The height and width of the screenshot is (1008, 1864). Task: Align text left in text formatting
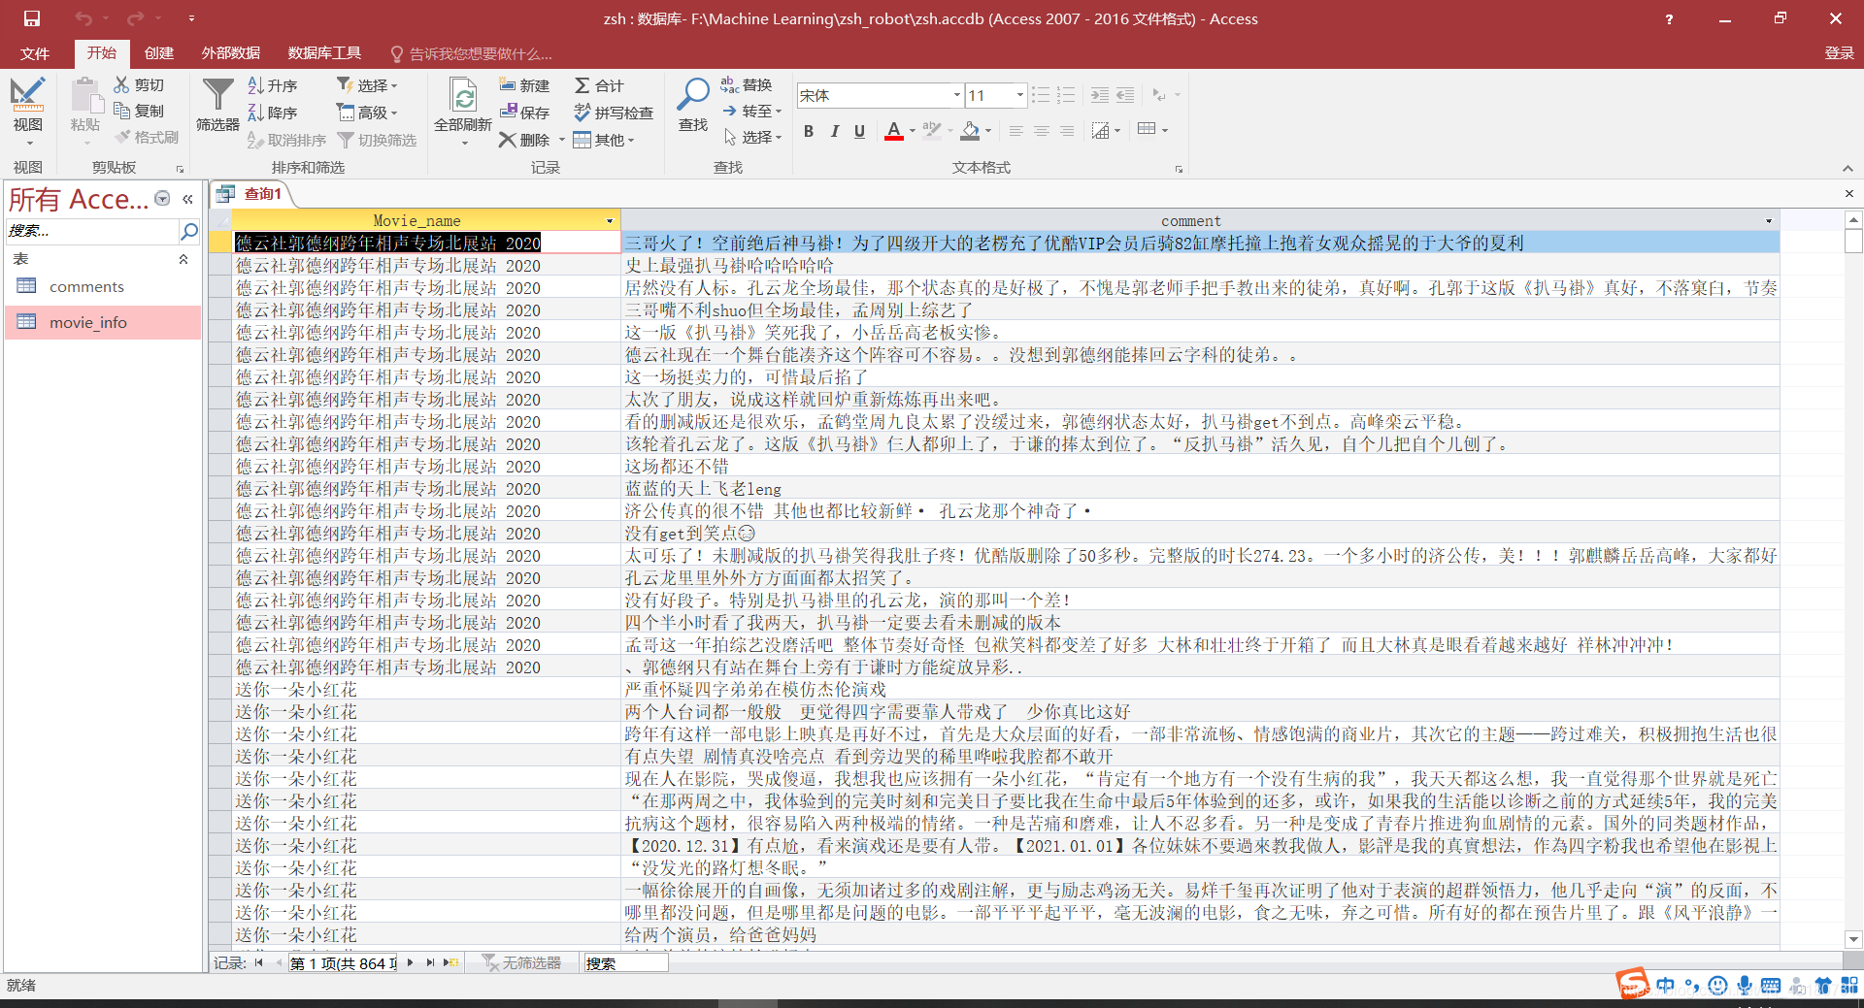click(1015, 131)
